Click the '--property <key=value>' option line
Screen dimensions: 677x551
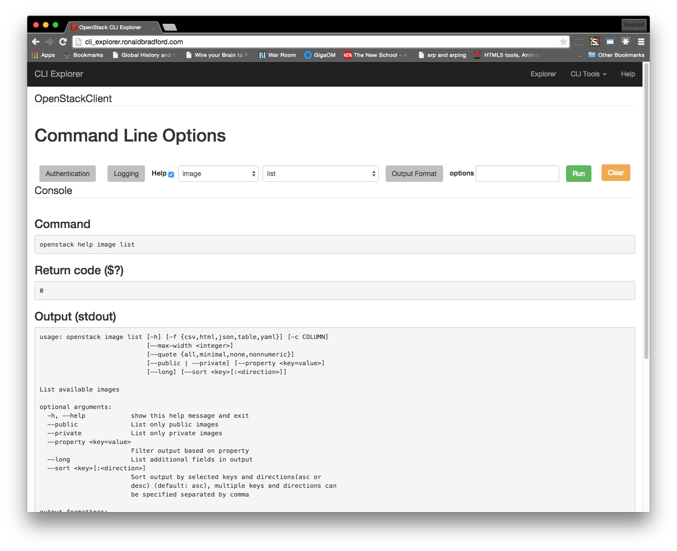tap(89, 442)
